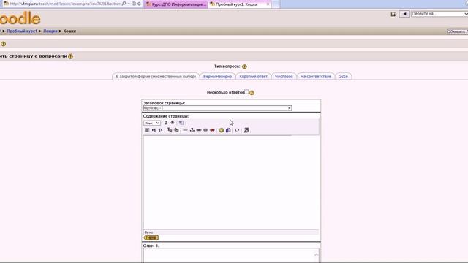The image size is (468, 263).
Task: Click the insert web link icon
Action: 199,130
